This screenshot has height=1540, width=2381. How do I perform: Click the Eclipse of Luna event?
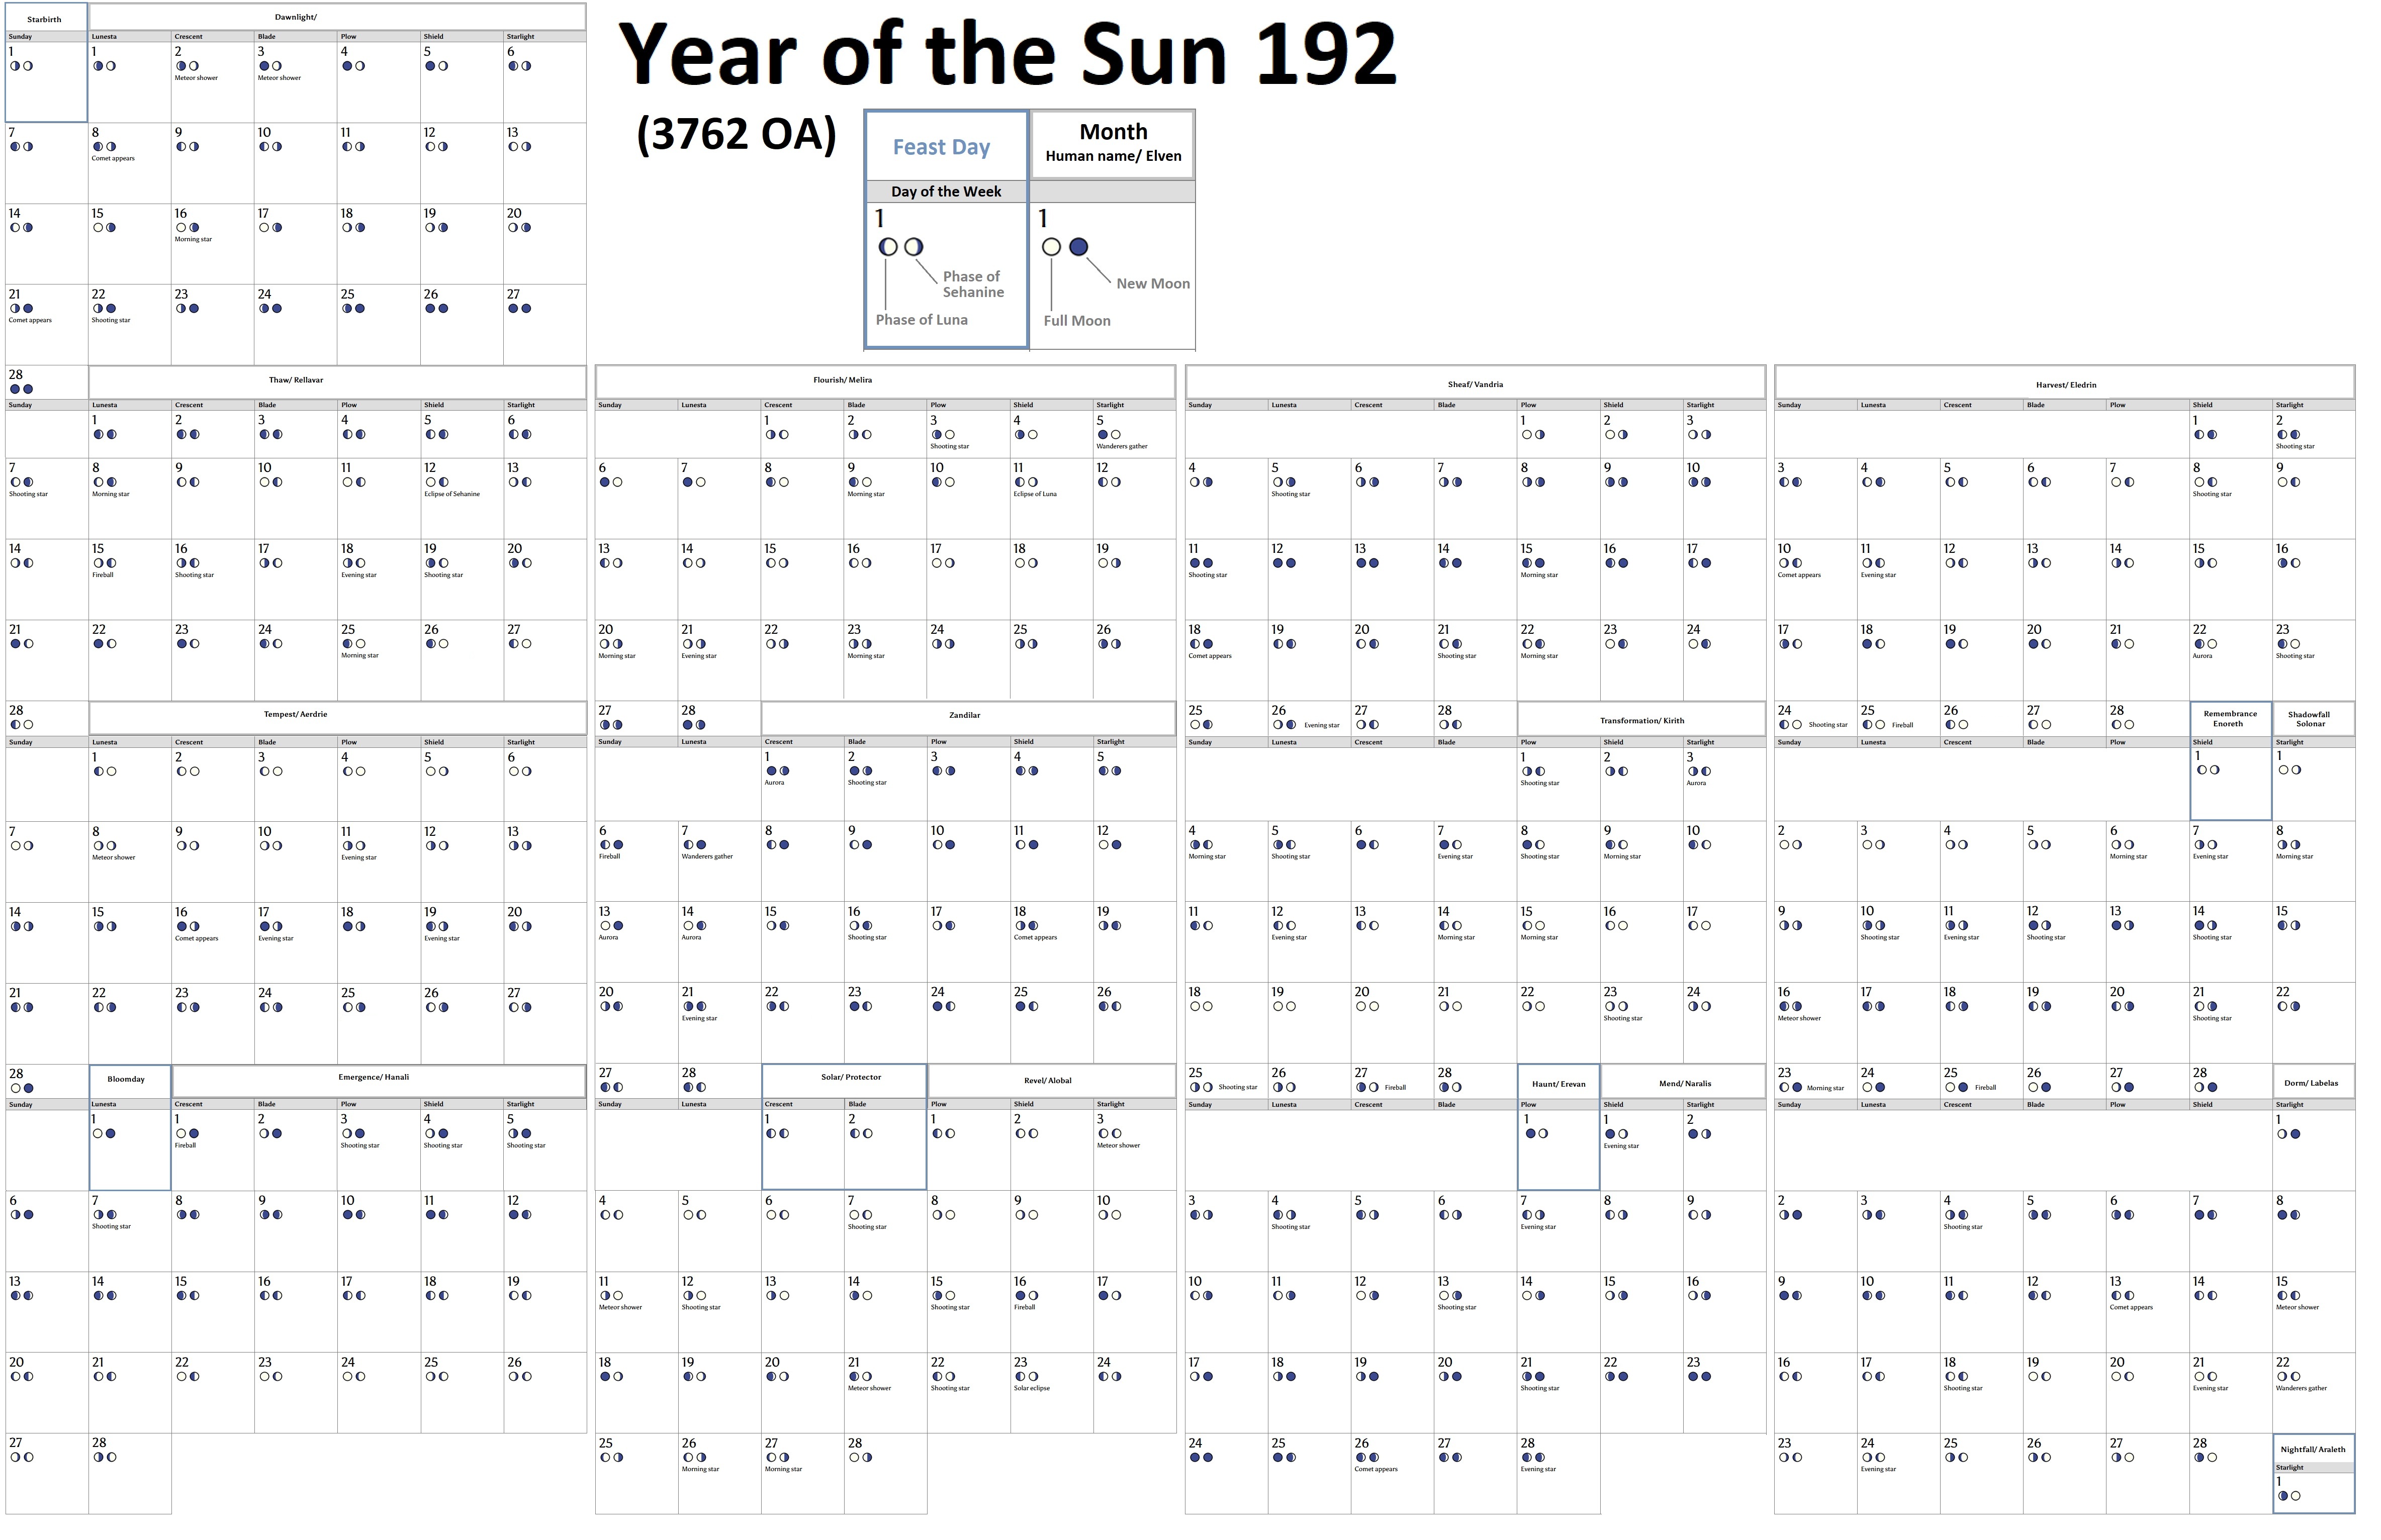tap(1034, 494)
